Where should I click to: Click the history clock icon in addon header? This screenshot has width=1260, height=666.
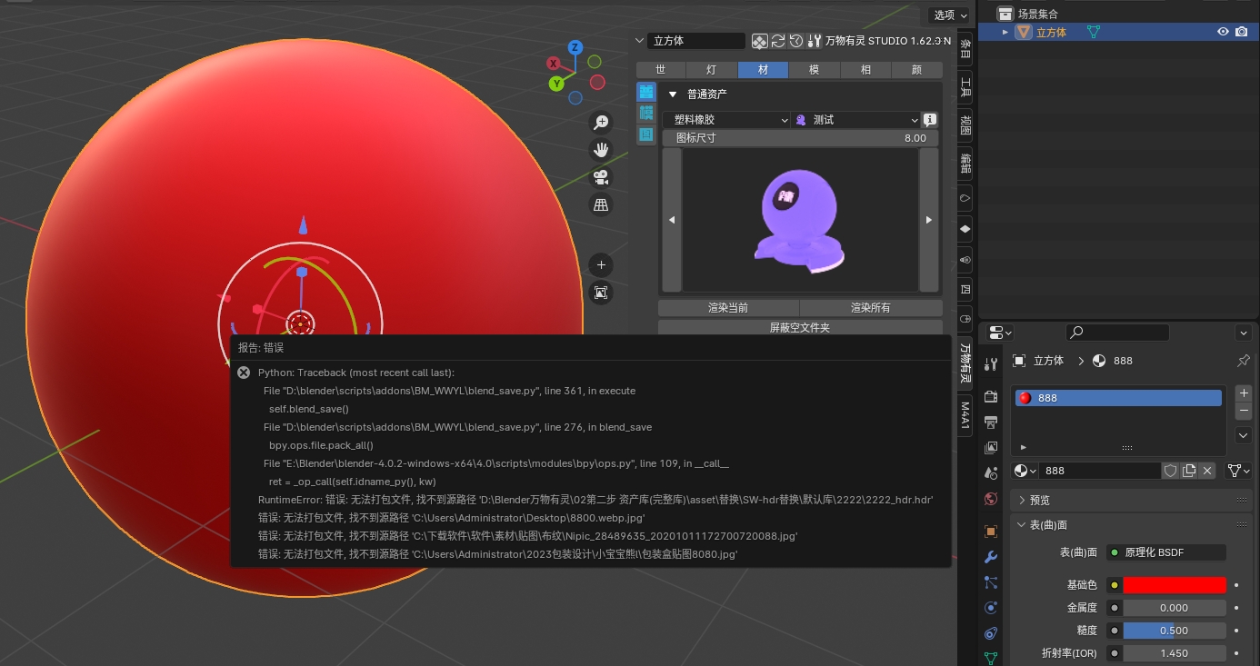click(796, 41)
